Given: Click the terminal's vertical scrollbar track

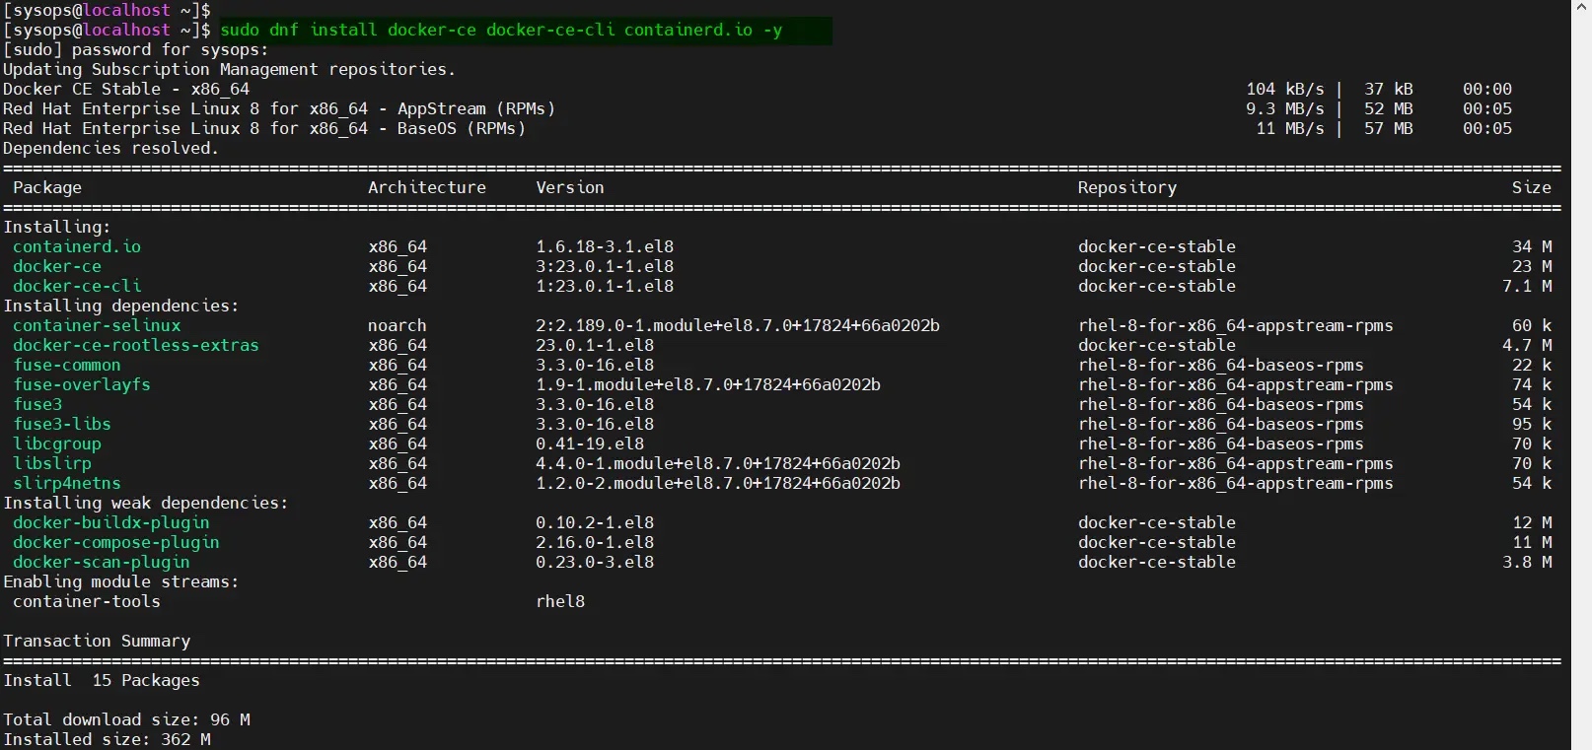Looking at the screenshot, I should click(x=1581, y=394).
